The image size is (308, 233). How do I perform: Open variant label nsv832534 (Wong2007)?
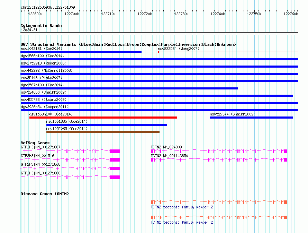point(179,49)
